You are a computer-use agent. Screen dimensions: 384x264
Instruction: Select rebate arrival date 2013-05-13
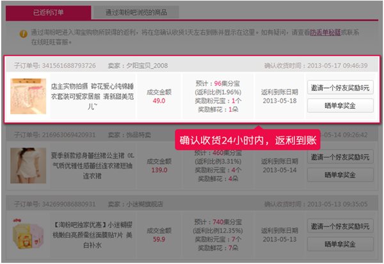pos(280,239)
